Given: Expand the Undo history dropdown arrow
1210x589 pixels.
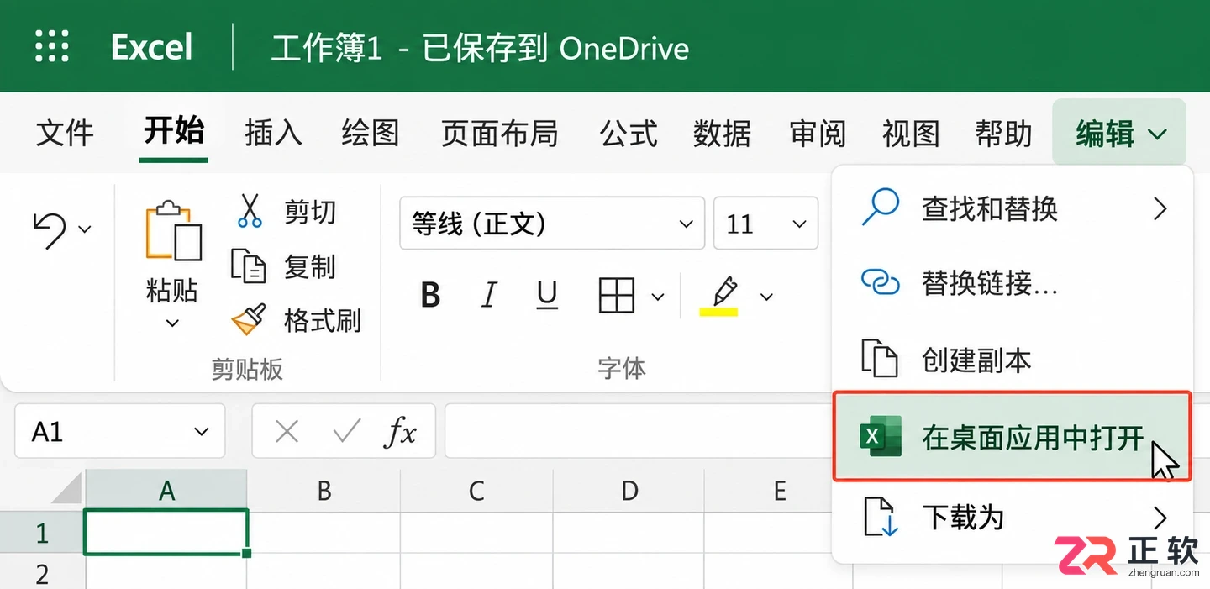Looking at the screenshot, I should [x=84, y=229].
